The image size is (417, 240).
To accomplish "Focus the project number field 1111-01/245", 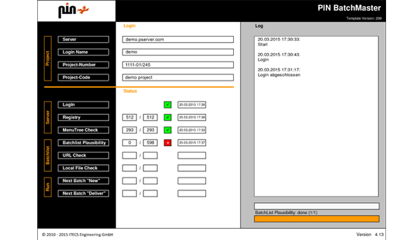I will [178, 65].
